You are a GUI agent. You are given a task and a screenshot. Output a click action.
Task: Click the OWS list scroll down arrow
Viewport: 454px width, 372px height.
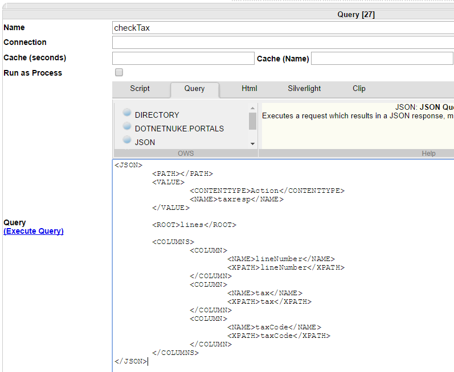[252, 144]
